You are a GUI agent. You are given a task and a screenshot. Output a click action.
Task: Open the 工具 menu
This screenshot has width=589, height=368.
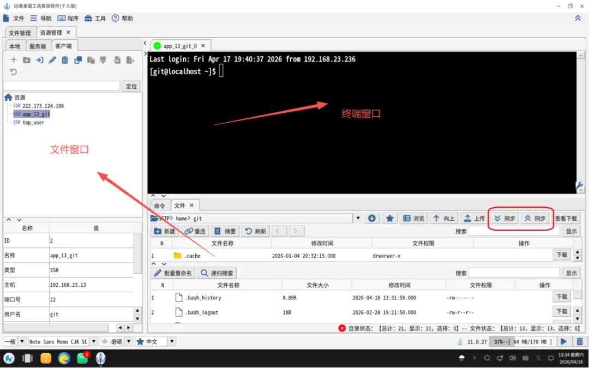tap(95, 18)
